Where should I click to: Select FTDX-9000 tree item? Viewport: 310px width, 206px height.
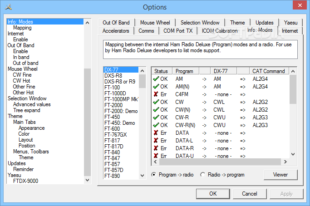click(25, 181)
